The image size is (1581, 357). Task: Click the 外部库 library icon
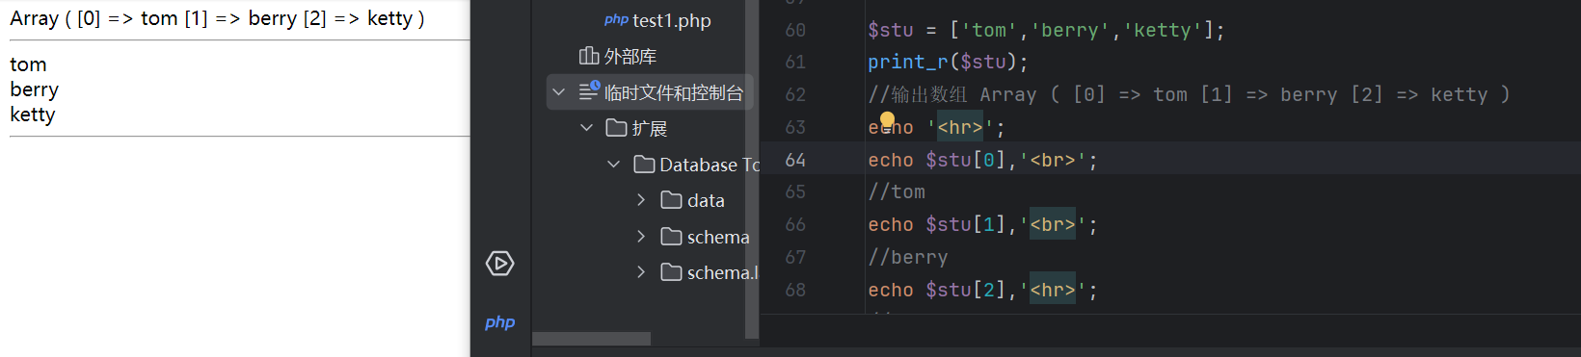[589, 56]
